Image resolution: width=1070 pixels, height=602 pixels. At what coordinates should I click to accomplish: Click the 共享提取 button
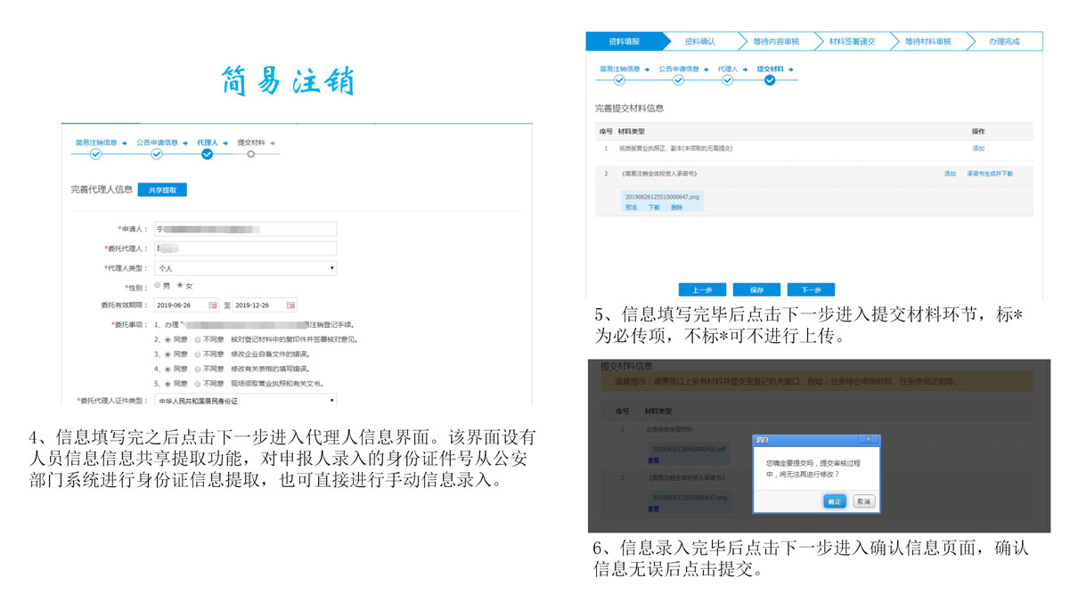click(162, 190)
